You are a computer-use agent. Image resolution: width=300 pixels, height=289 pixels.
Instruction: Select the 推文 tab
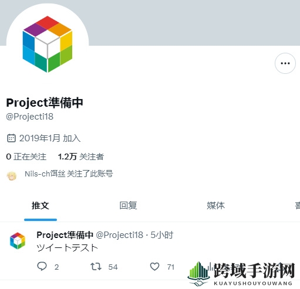(x=41, y=206)
